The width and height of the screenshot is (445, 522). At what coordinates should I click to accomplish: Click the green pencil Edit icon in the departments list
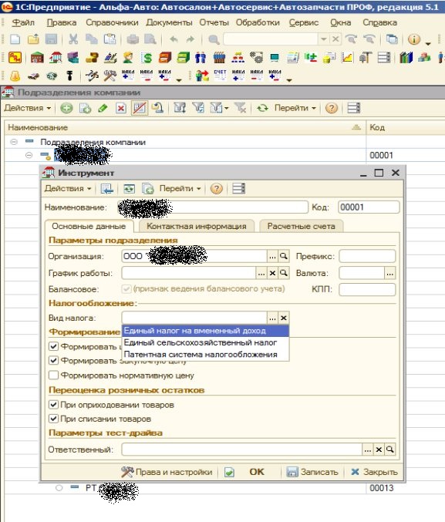103,108
